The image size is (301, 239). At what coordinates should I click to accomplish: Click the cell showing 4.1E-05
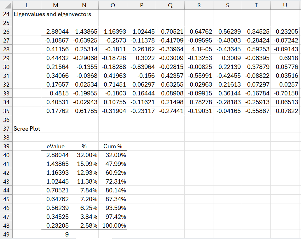(199, 49)
